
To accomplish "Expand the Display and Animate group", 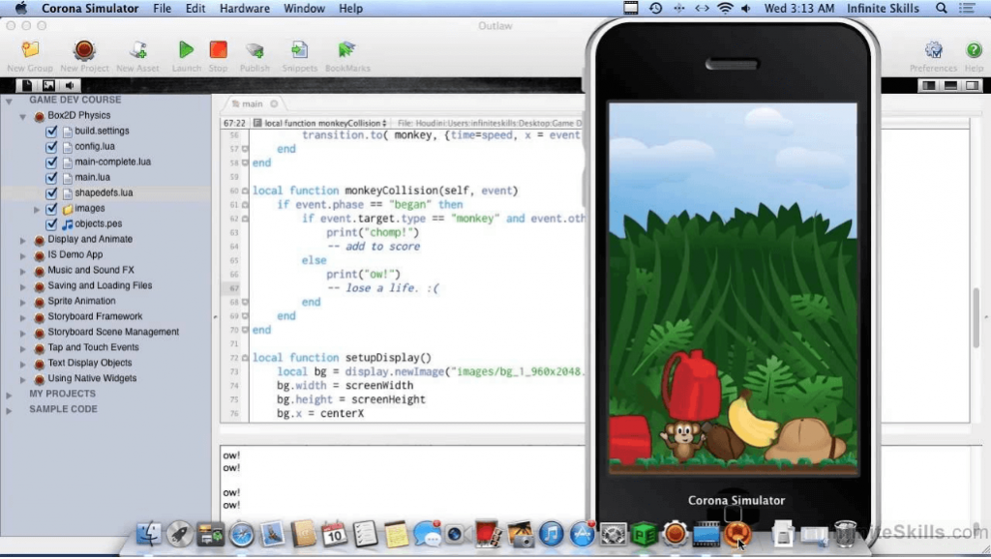I will tap(23, 240).
